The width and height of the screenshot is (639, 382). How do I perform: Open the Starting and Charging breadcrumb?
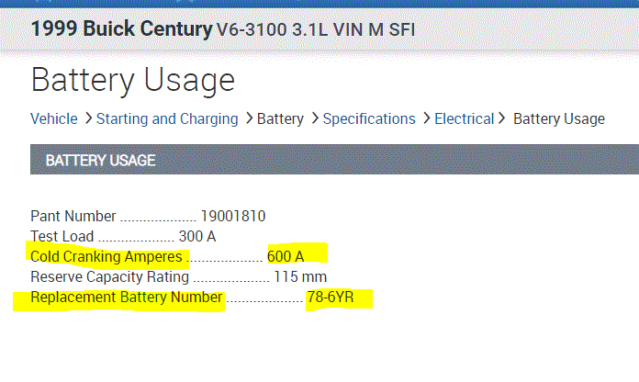pyautogui.click(x=166, y=118)
